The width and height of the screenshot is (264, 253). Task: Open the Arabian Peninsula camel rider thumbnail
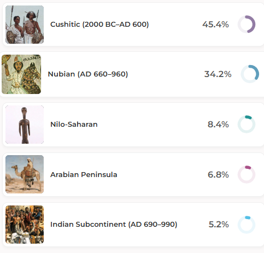[25, 174]
